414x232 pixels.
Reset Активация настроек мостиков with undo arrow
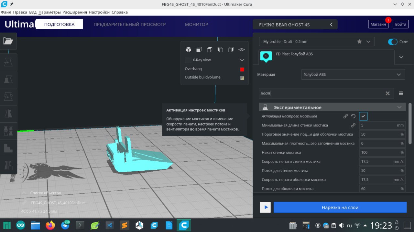click(353, 116)
